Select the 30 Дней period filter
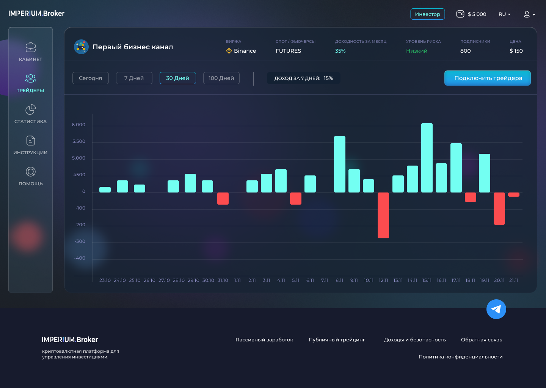This screenshot has width=546, height=388. (177, 78)
